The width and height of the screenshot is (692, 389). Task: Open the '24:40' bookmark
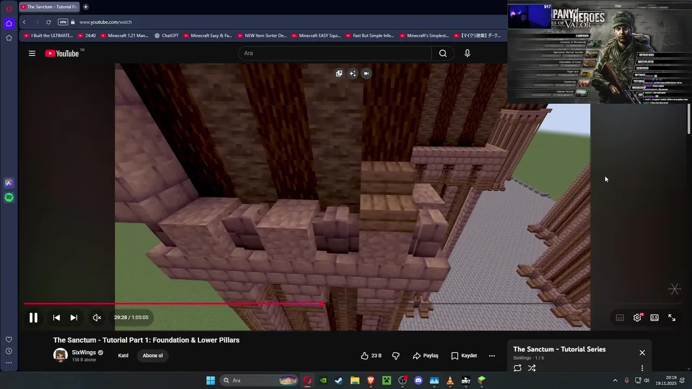(87, 36)
